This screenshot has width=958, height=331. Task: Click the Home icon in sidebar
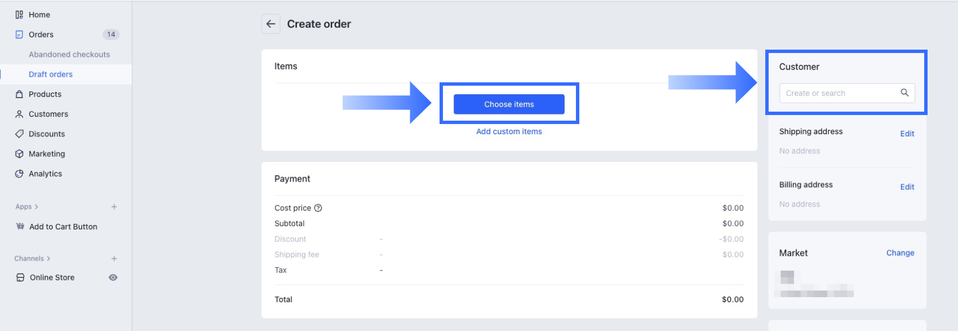(x=19, y=15)
